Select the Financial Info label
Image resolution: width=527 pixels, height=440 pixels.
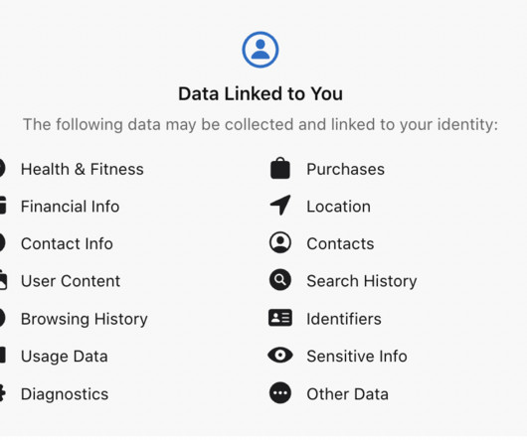71,206
